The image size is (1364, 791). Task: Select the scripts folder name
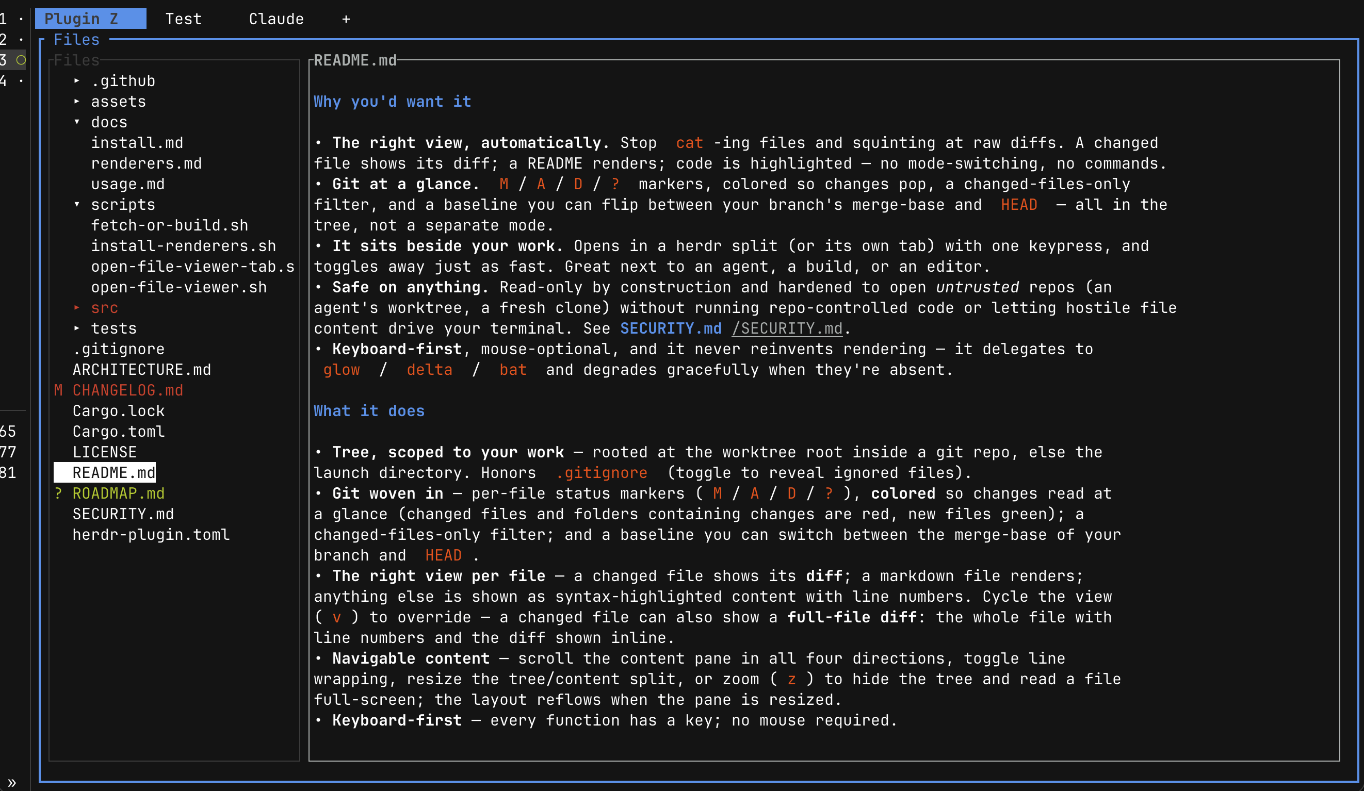pyautogui.click(x=123, y=205)
